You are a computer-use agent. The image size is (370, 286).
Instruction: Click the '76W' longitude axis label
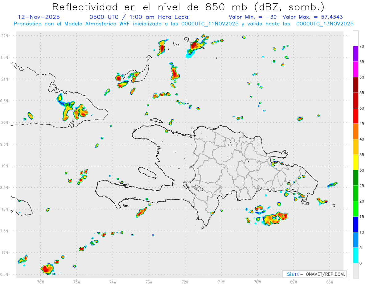click(40, 282)
